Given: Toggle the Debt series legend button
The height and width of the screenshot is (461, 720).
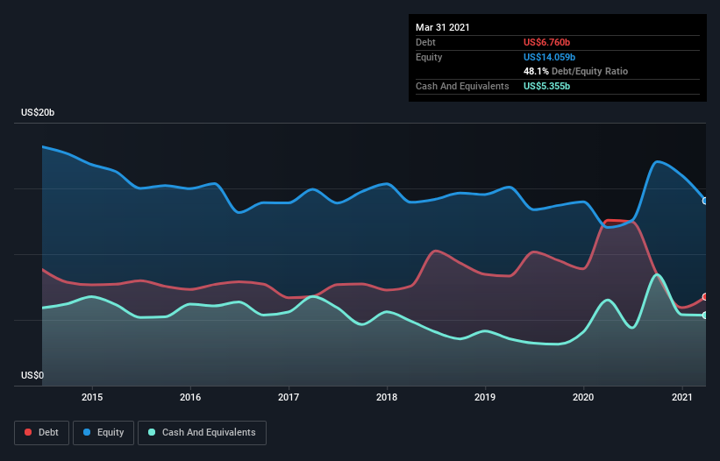Looking at the screenshot, I should [42, 433].
